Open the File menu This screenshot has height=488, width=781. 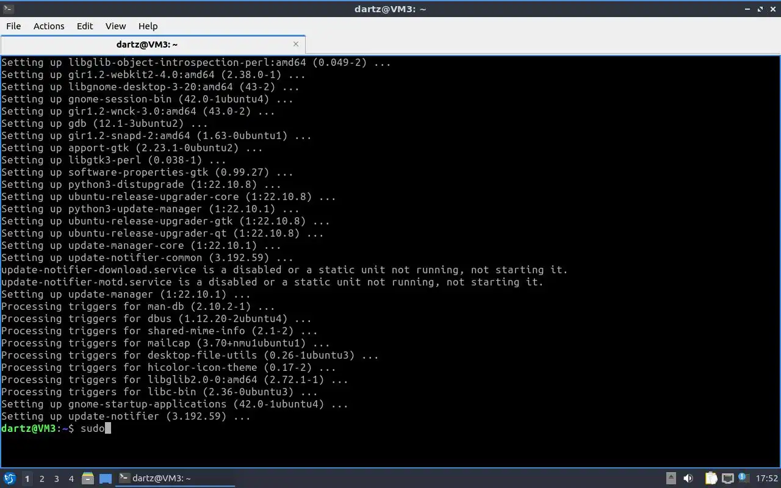tap(13, 26)
